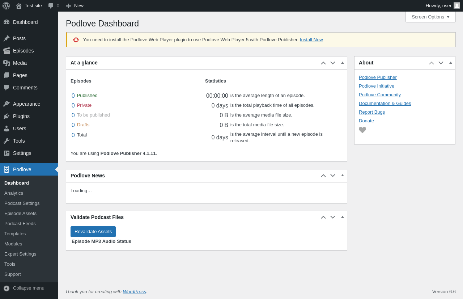The width and height of the screenshot is (463, 299).
Task: Toggle the About panel
Action: (x=450, y=63)
